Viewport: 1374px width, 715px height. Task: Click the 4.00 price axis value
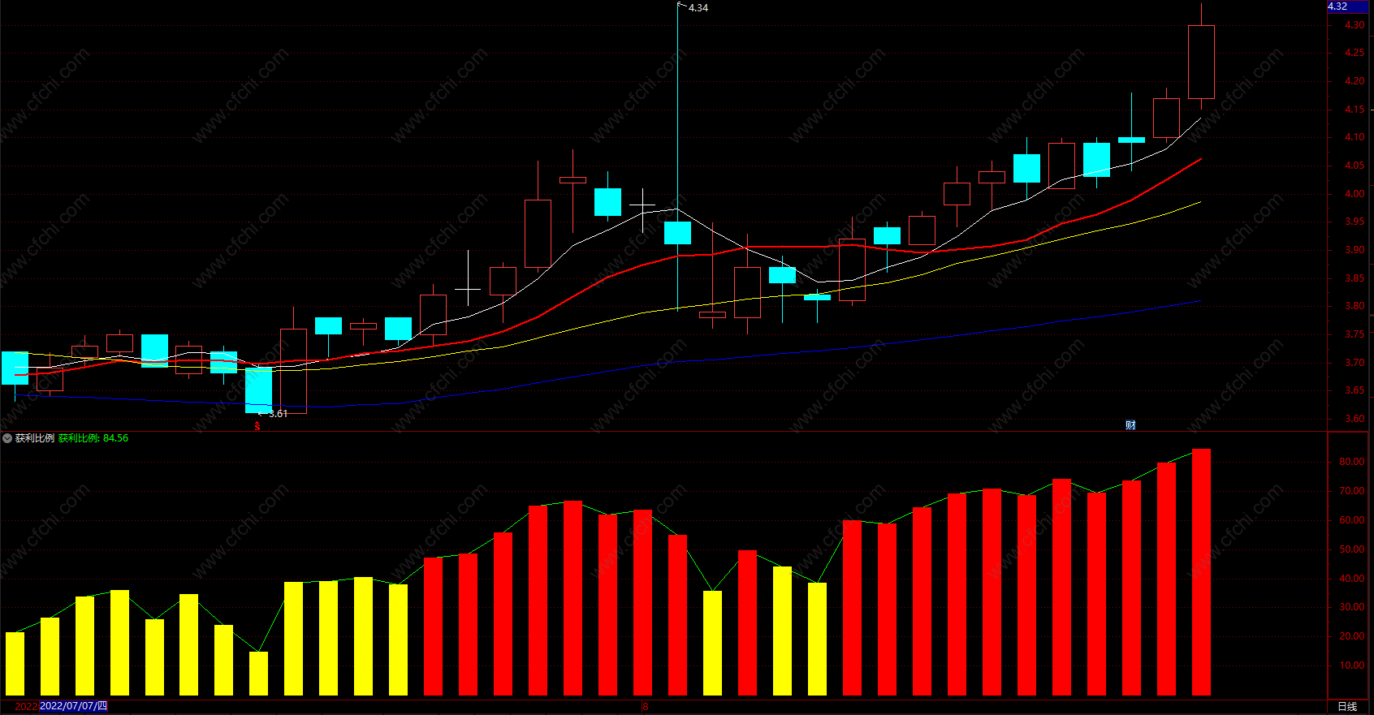1354,194
